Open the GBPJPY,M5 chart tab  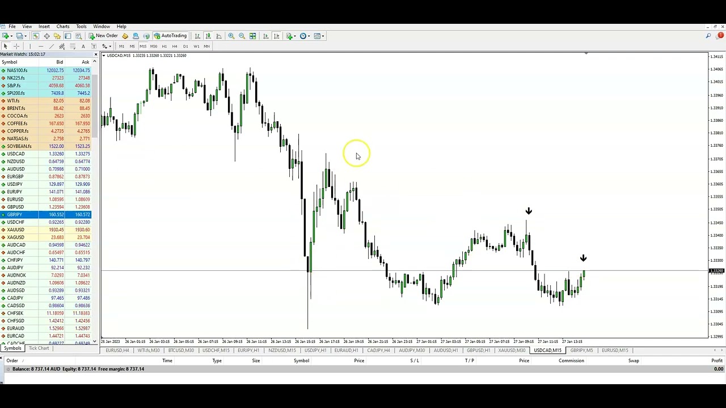tap(581, 350)
